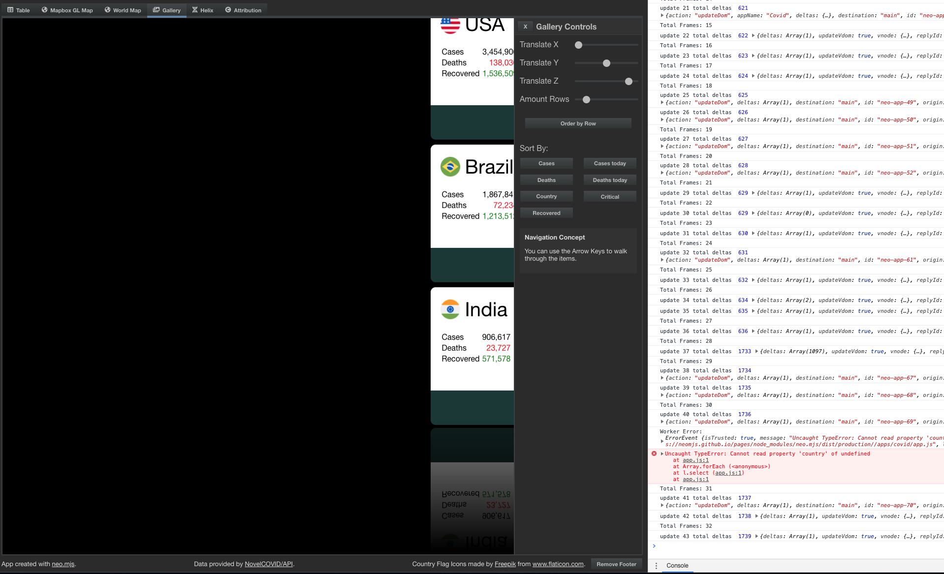
Task: Expand the update 21 updateDom object
Action: tap(662, 15)
